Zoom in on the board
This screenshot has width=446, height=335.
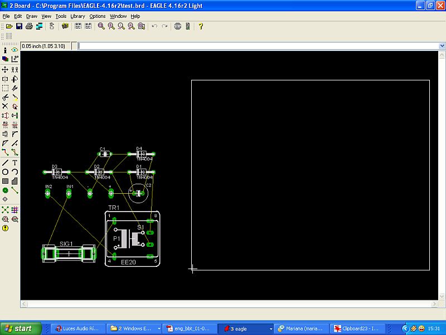[x=111, y=26]
